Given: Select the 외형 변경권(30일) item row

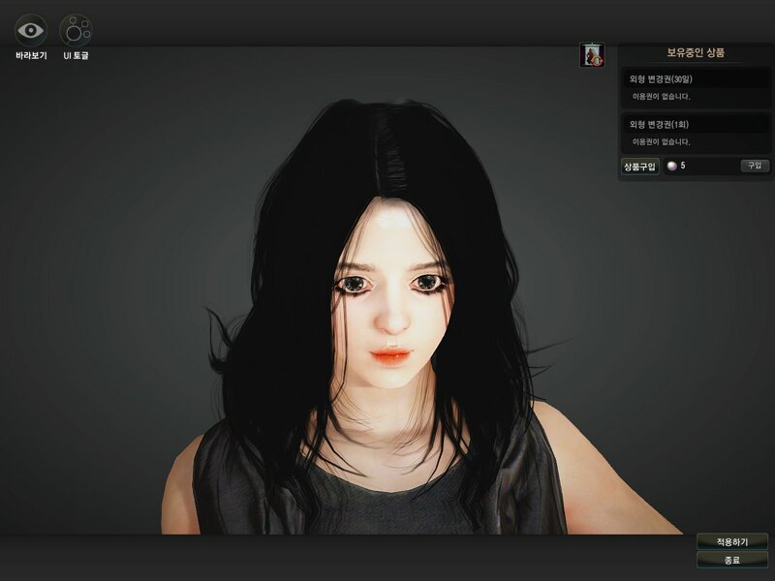Looking at the screenshot, I should pos(696,79).
